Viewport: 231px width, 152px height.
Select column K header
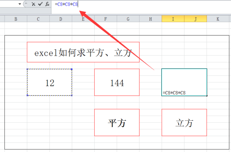point(218,19)
